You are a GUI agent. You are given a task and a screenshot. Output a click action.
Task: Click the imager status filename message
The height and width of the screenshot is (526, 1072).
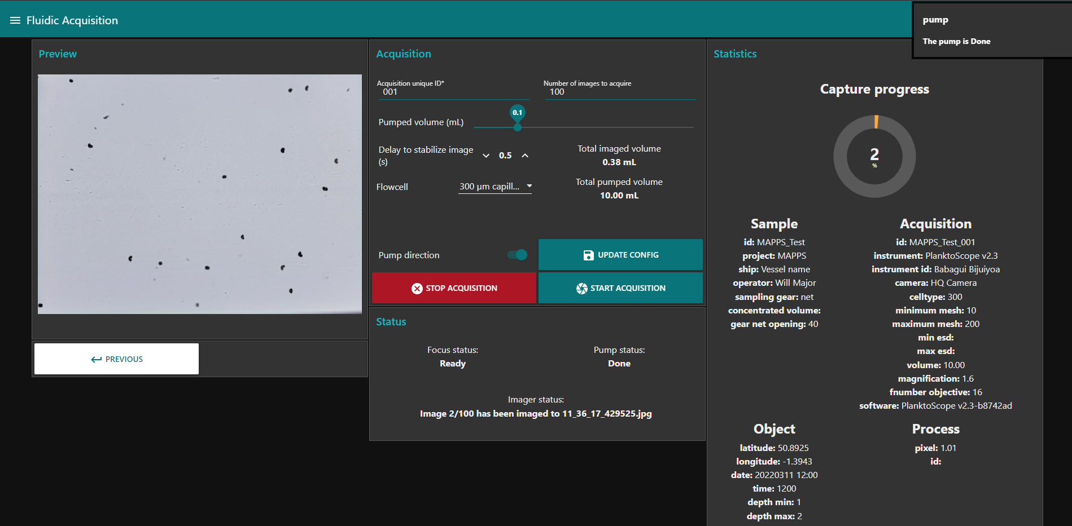536,414
